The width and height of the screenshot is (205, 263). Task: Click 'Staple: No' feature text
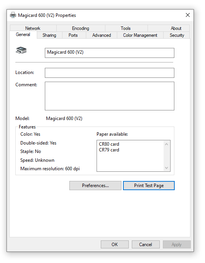(31, 151)
